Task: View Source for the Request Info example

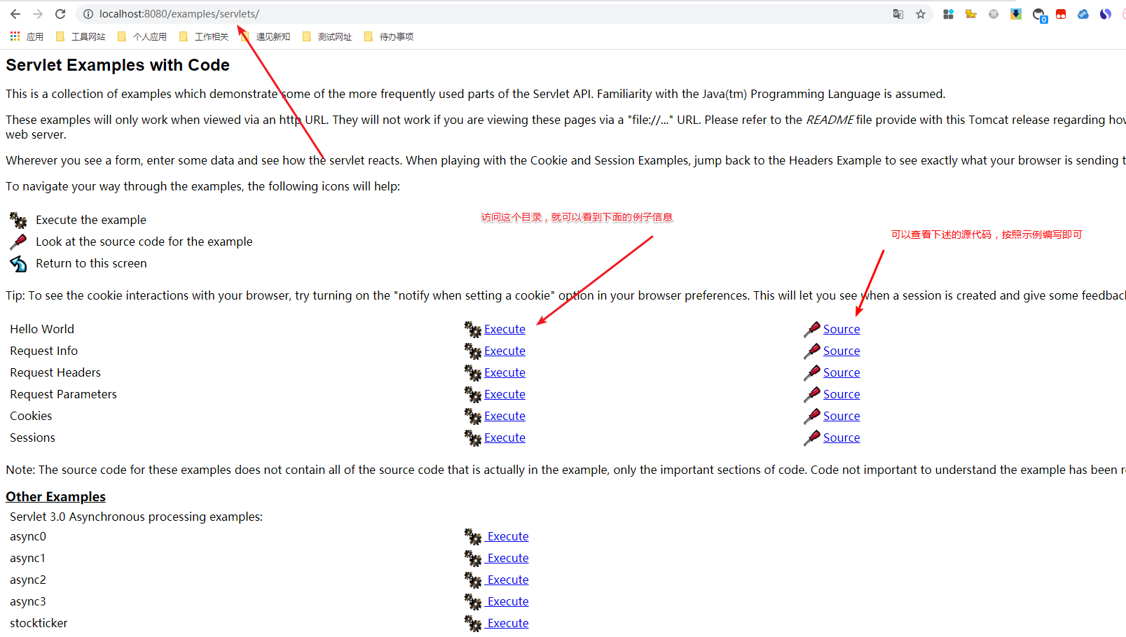Action: (x=842, y=351)
